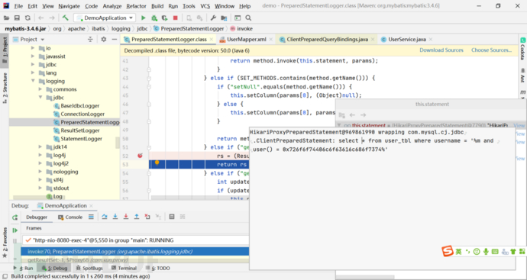This screenshot has height=280, width=527.
Task: Toggle code folding marker at line 42
Action: [149, 69]
